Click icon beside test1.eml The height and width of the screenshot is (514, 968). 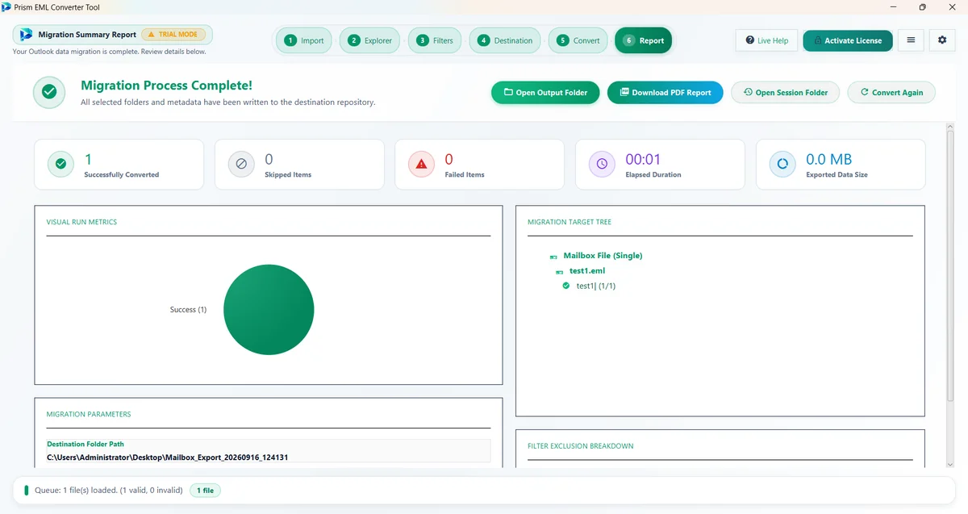(560, 272)
